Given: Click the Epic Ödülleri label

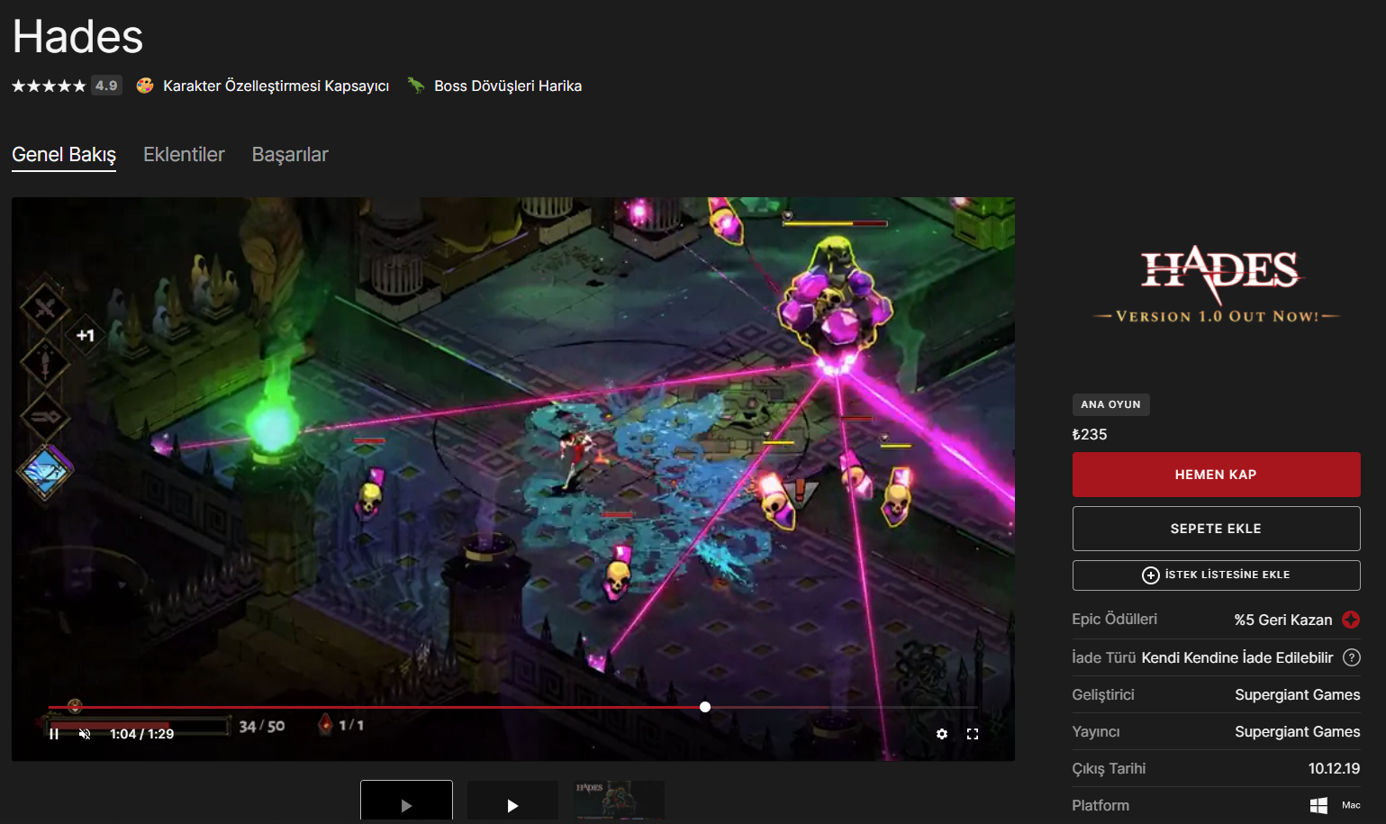Looking at the screenshot, I should tap(1114, 620).
